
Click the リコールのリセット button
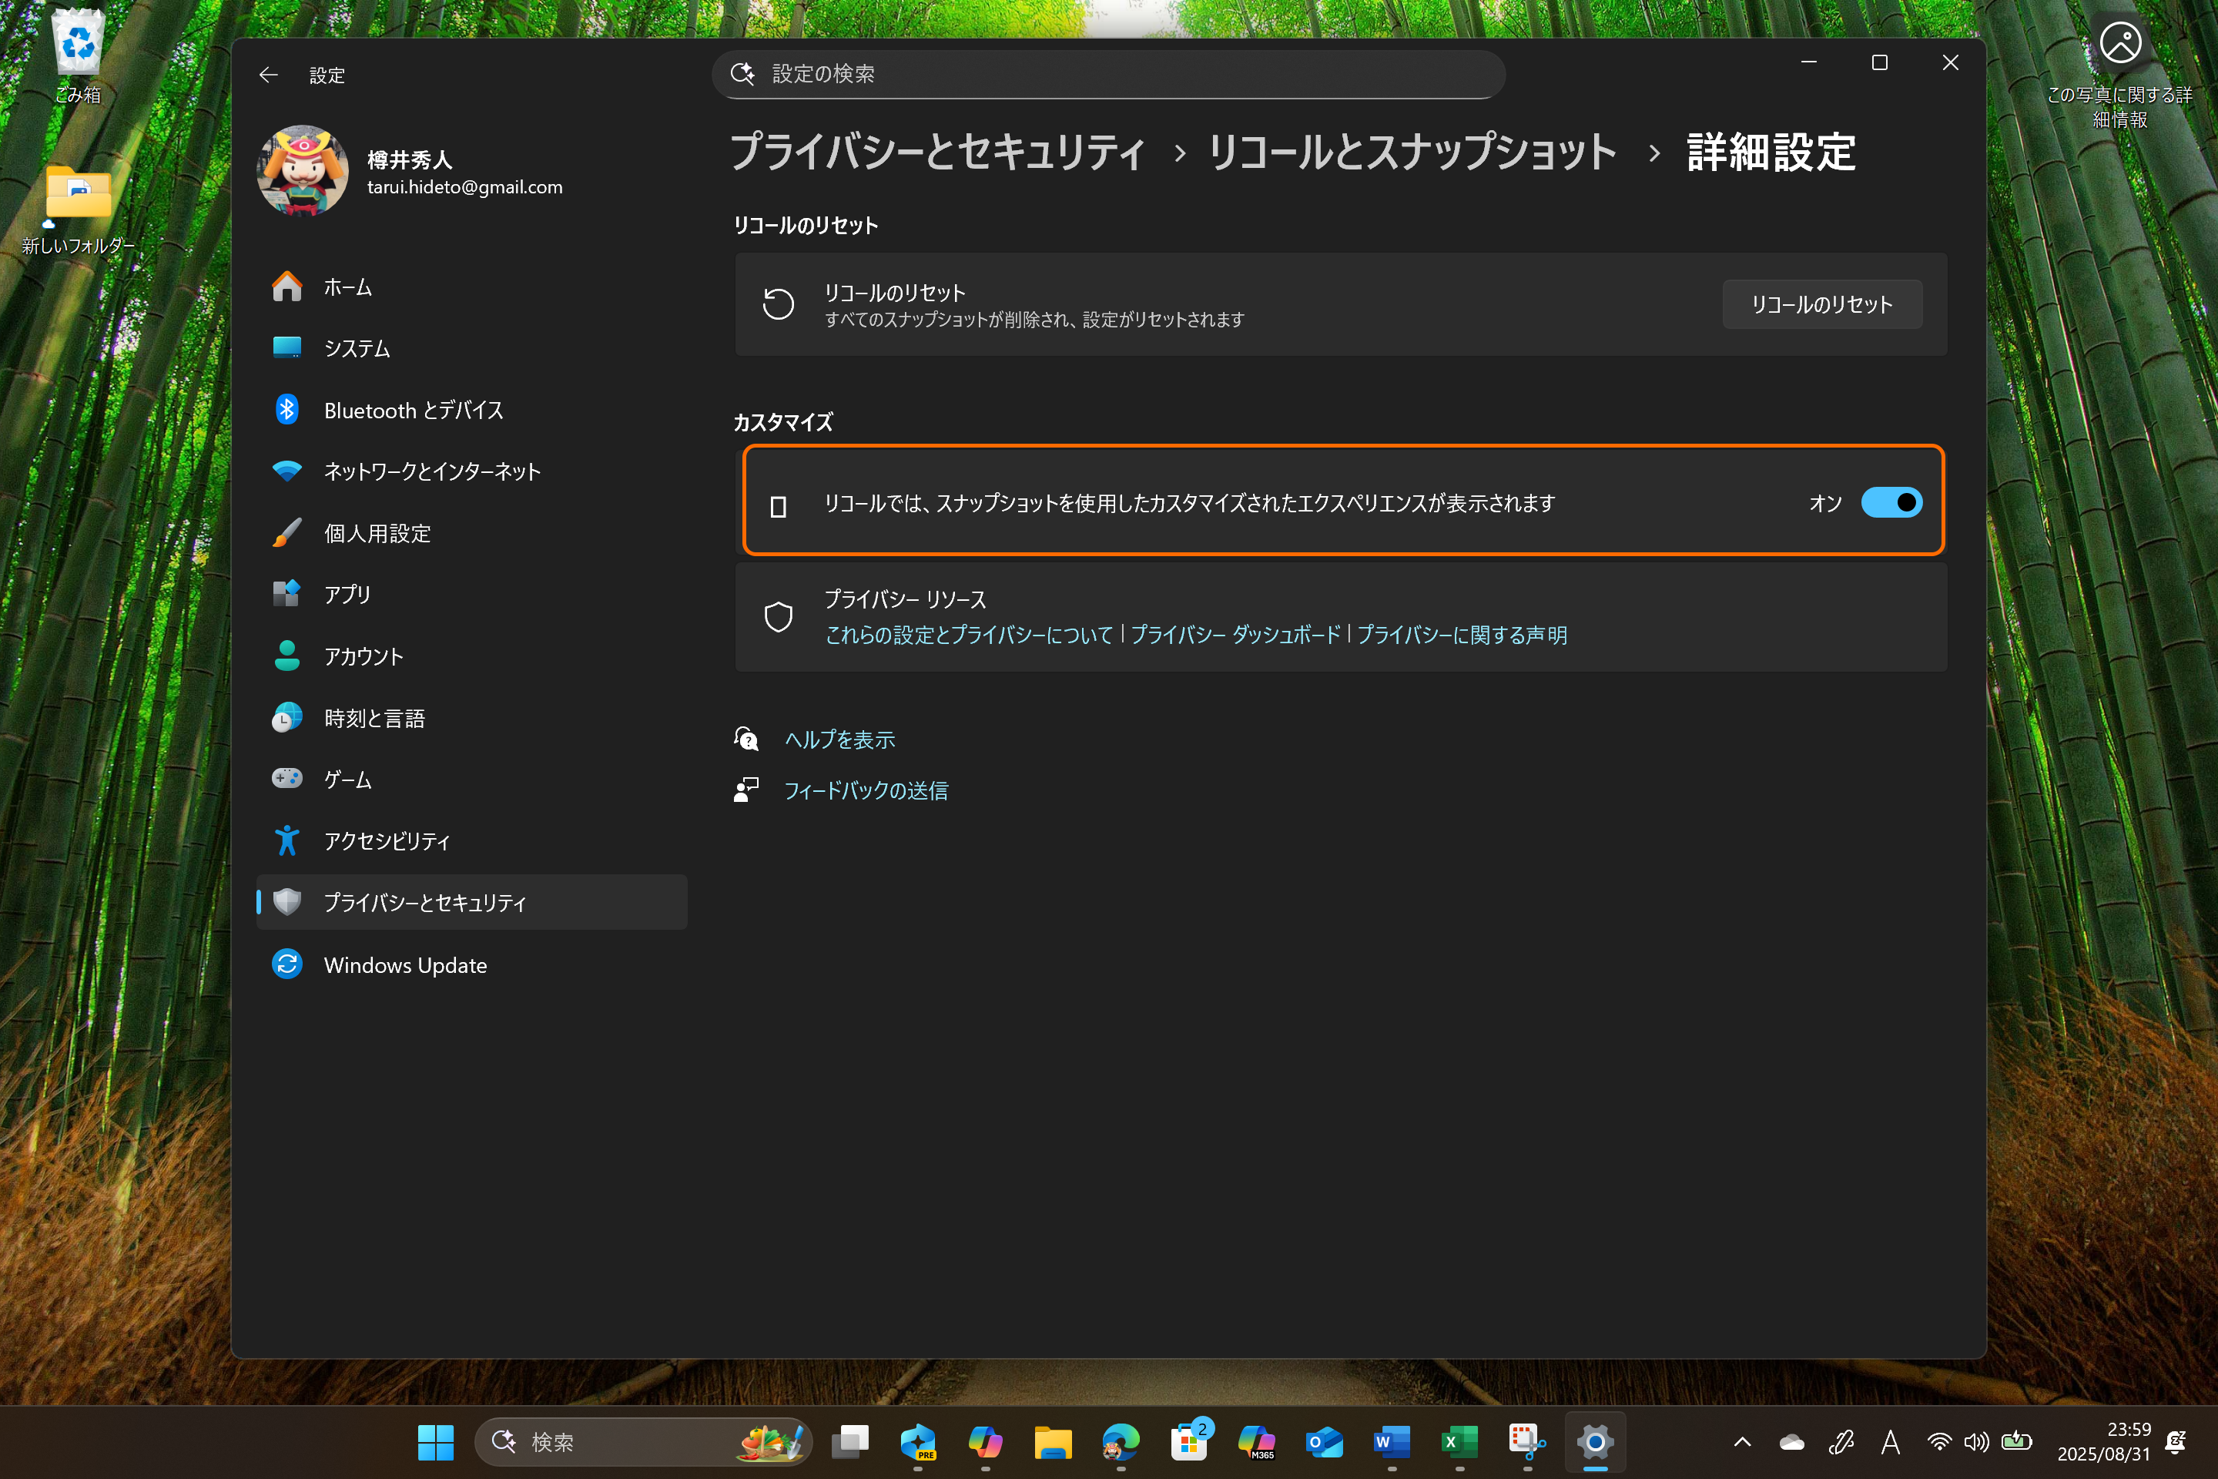[x=1821, y=304]
